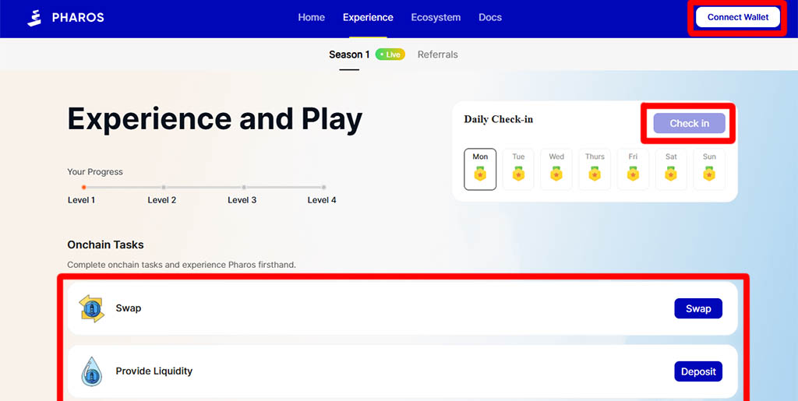Click the Provide Liquidity task title
Screen dimensions: 798x401
coord(154,371)
